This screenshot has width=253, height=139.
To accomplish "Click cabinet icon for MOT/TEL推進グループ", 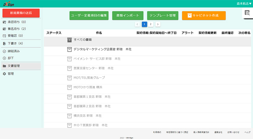I will tap(69, 78).
